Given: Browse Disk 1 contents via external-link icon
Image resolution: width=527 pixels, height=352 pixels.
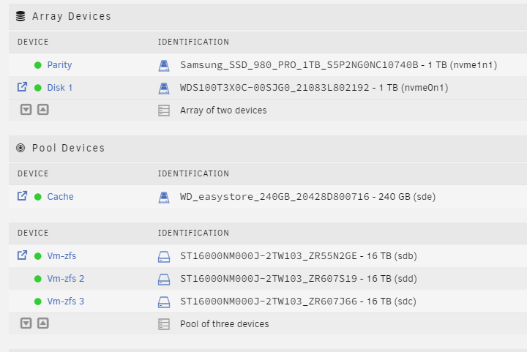Looking at the screenshot, I should click(x=22, y=87).
